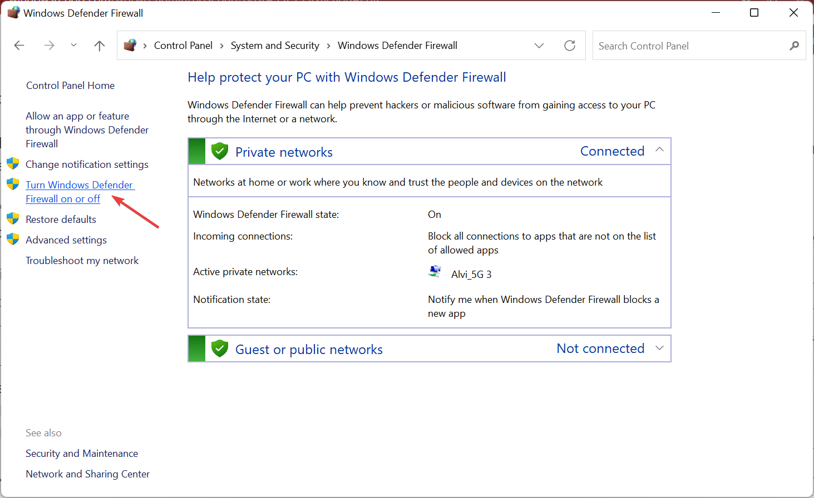Open System and Security breadcrumb
This screenshot has height=498, width=814.
275,46
